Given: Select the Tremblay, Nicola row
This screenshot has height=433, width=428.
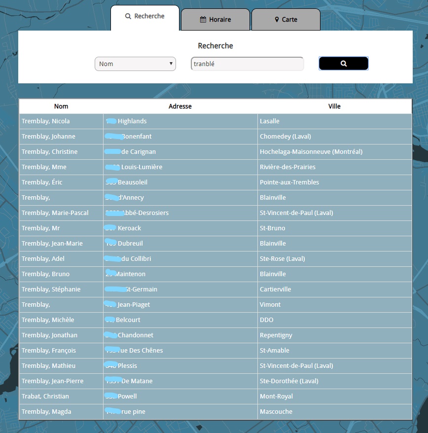Looking at the screenshot, I should 46,121.
